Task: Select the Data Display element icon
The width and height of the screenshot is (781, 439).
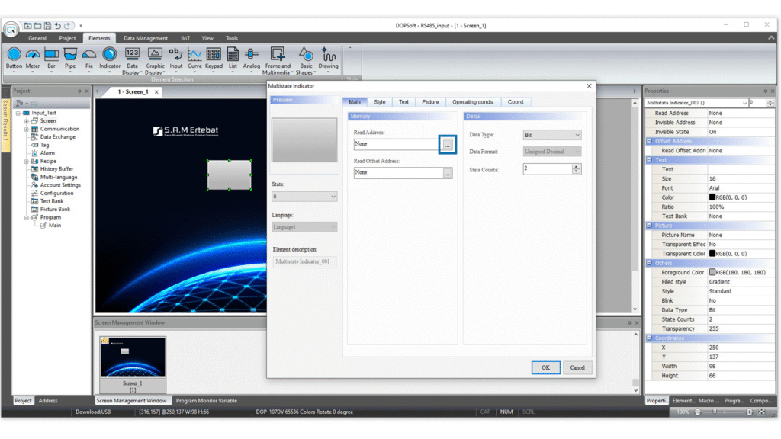Action: pyautogui.click(x=132, y=55)
